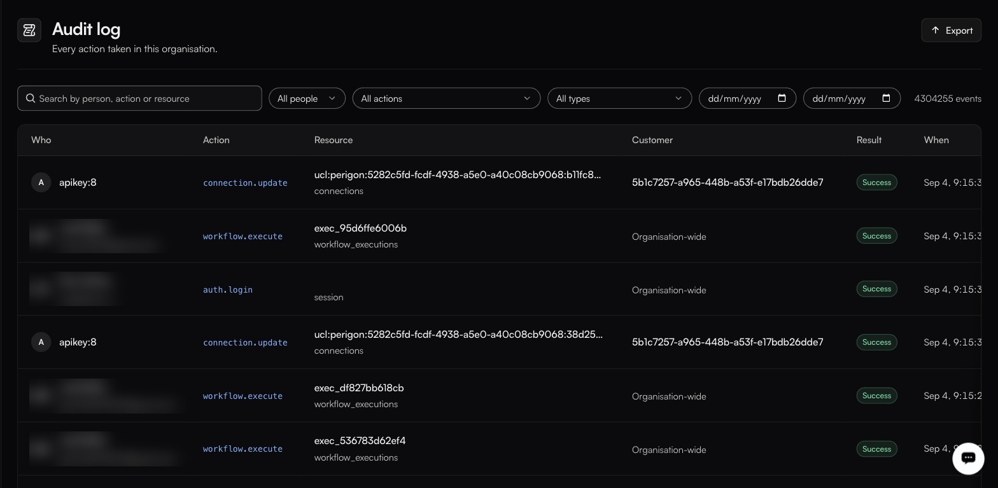Click customer ID in b11fc8… row
The image size is (998, 488).
click(727, 182)
